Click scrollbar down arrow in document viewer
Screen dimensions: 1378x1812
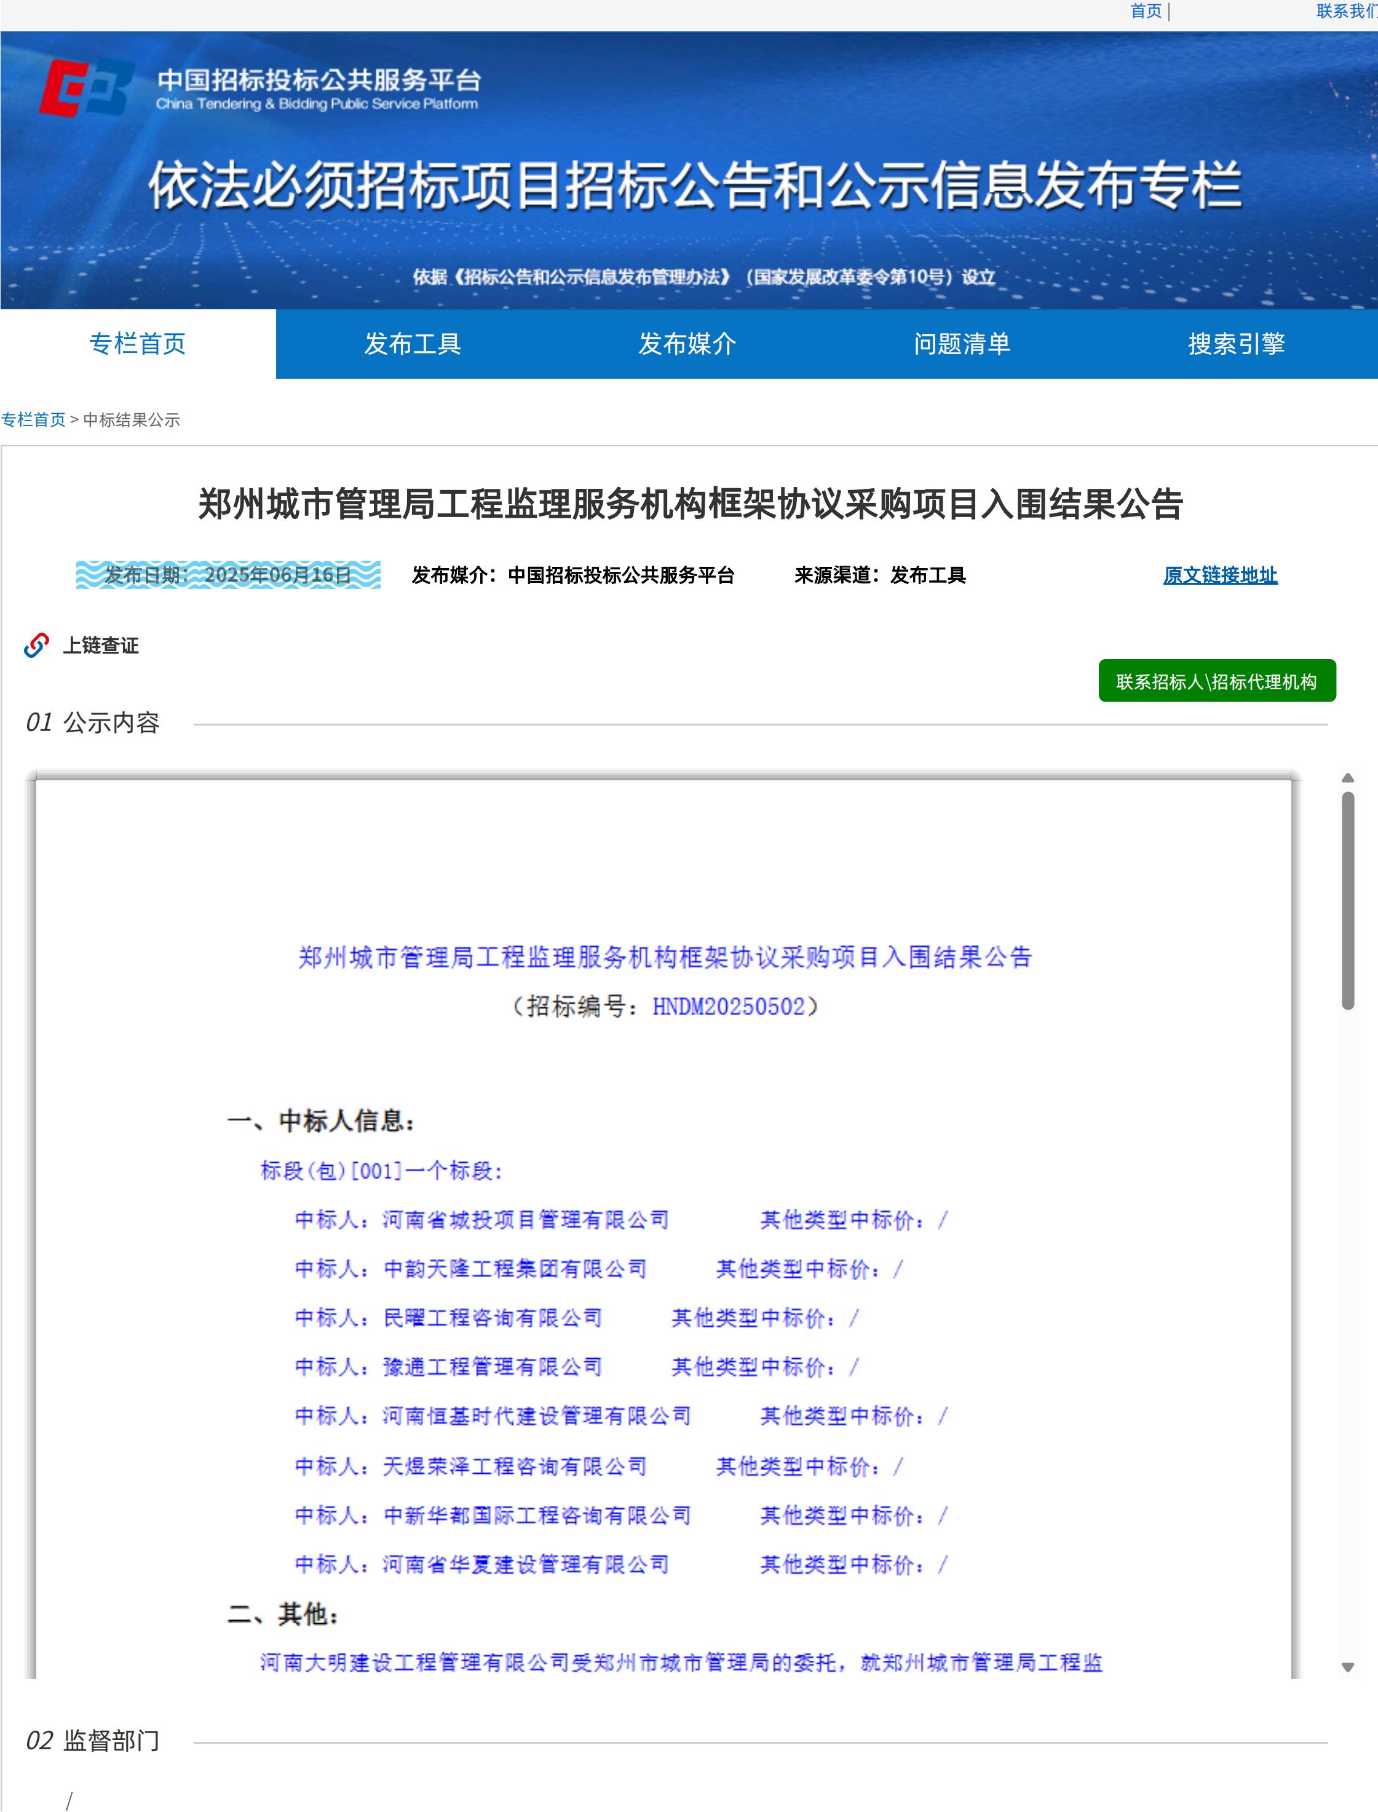click(1348, 1667)
